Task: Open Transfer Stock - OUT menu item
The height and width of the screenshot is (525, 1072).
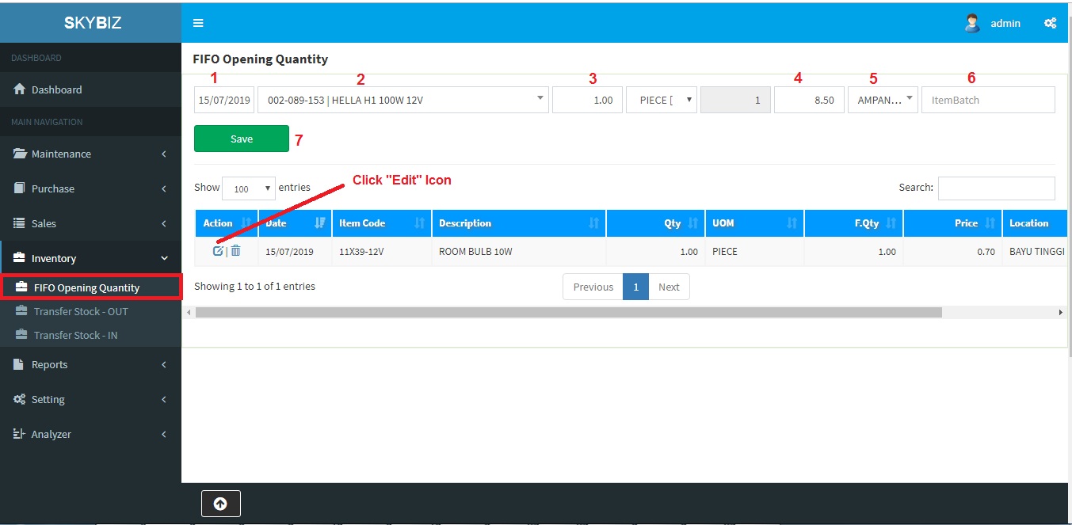Action: (x=81, y=311)
